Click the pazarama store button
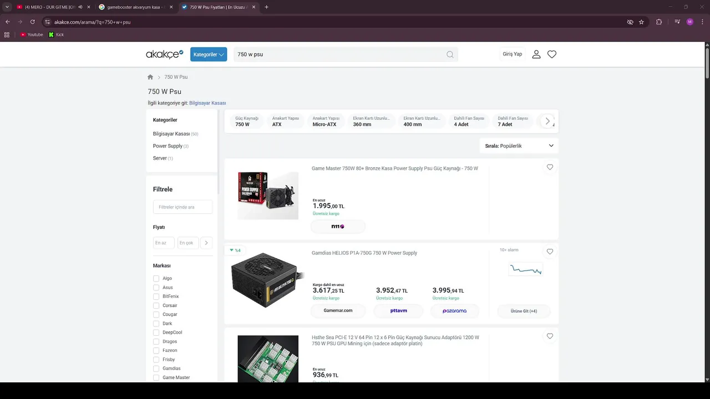This screenshot has width=710, height=399. pyautogui.click(x=454, y=311)
